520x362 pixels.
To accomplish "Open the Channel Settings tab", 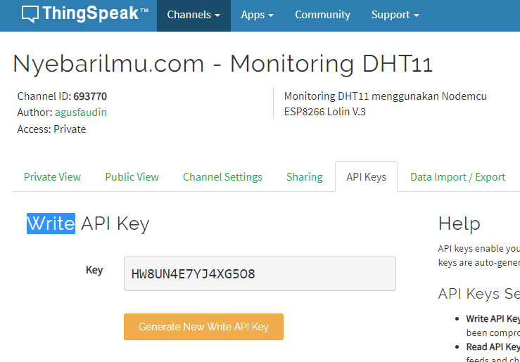I will point(222,177).
